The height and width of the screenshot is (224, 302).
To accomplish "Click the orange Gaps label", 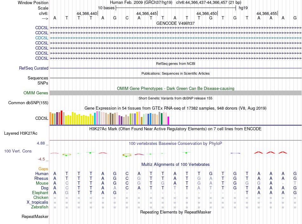I will (43, 169).
